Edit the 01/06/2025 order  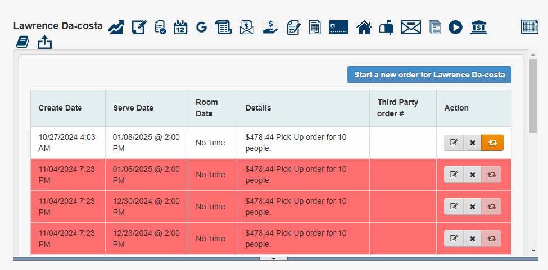[x=454, y=175]
